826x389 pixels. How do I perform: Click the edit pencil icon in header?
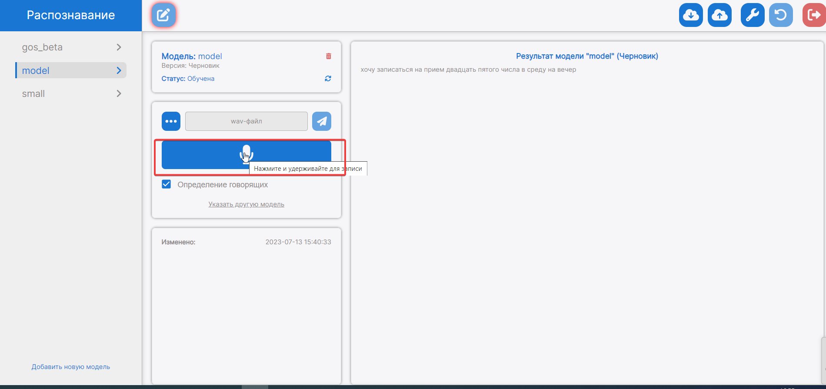(163, 15)
